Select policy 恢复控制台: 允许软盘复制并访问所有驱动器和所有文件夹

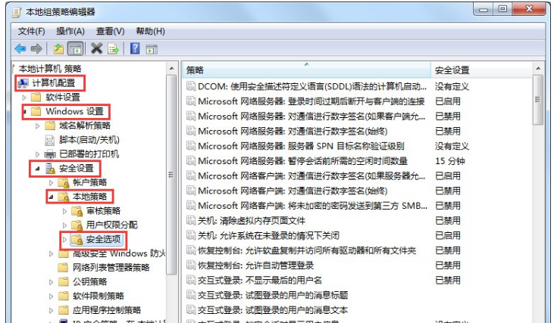click(x=307, y=250)
